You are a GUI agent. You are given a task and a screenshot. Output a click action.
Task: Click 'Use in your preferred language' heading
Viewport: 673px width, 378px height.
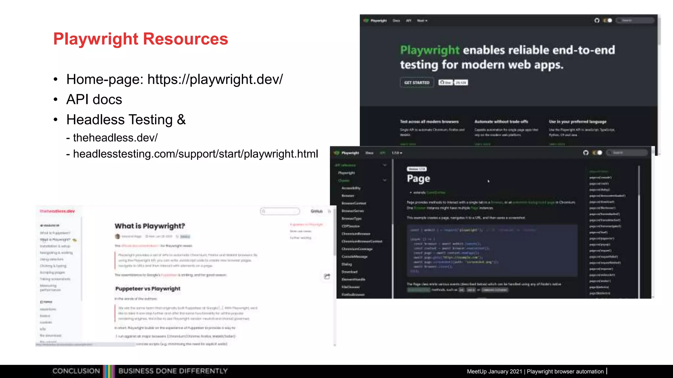[578, 121]
